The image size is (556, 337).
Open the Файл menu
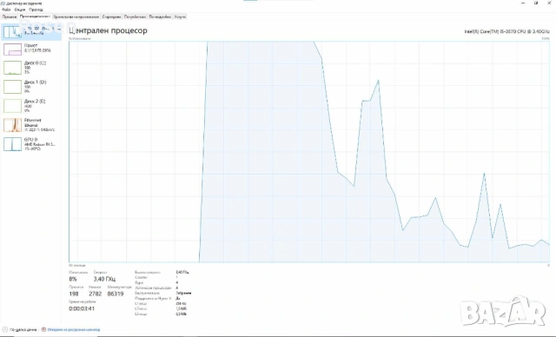(6, 10)
